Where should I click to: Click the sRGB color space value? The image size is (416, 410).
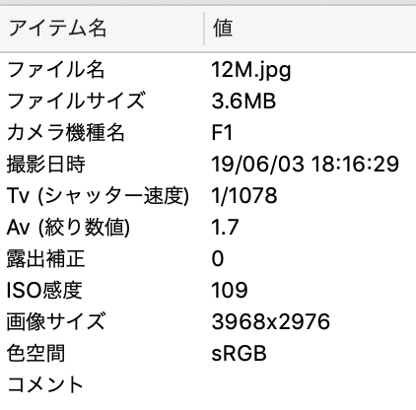coord(239,354)
